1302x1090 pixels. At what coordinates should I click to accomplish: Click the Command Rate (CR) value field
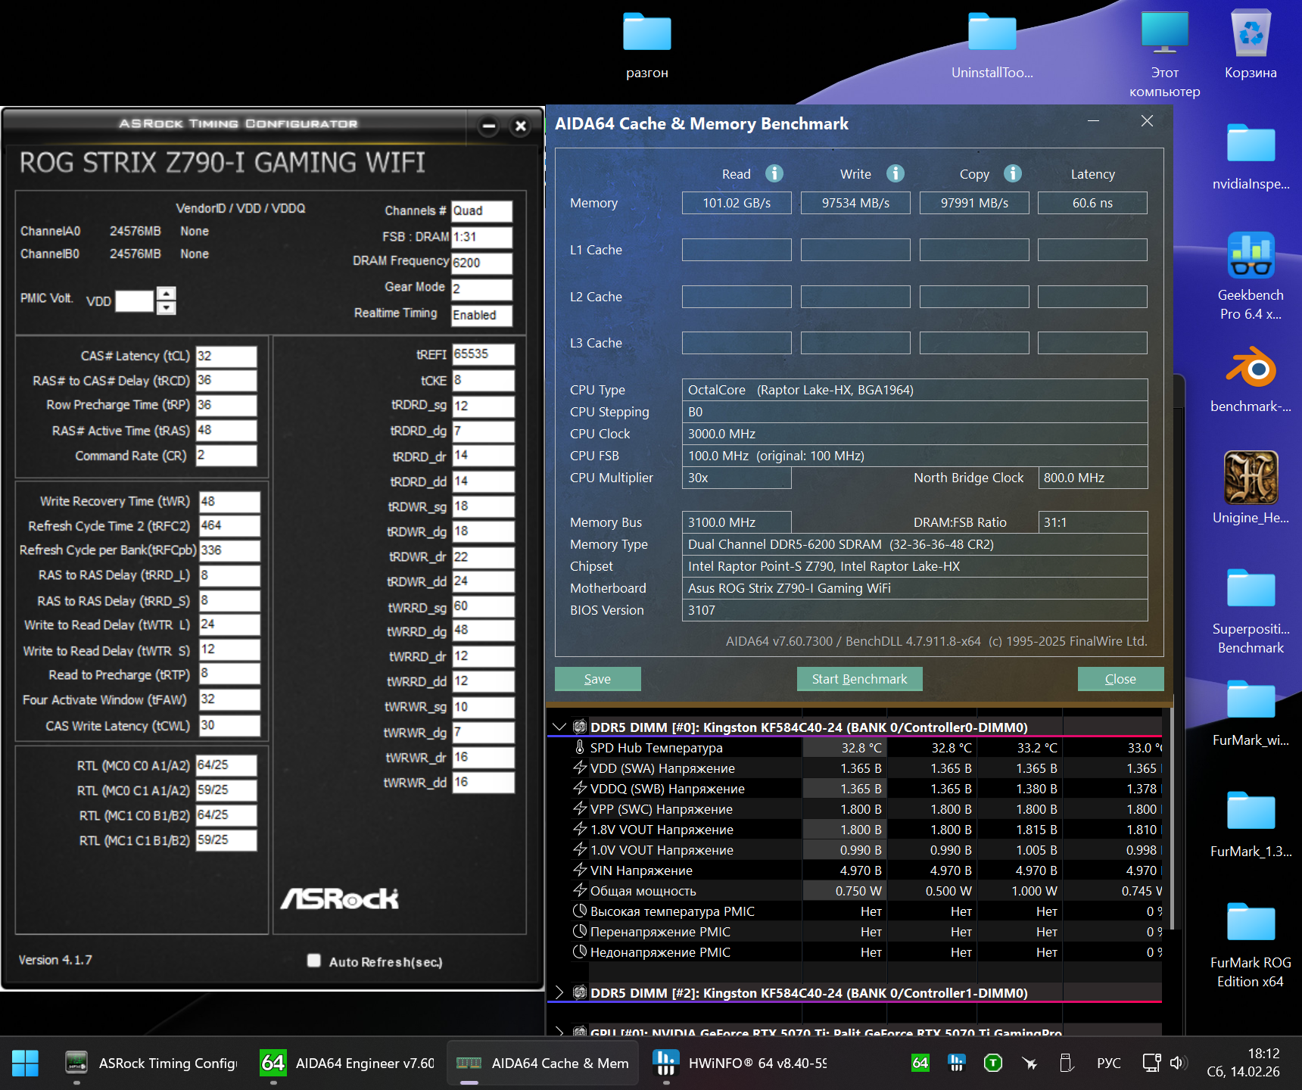[226, 456]
